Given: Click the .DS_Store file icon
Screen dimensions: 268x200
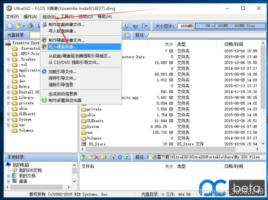Looking at the screenshot, I should (x=84, y=144).
